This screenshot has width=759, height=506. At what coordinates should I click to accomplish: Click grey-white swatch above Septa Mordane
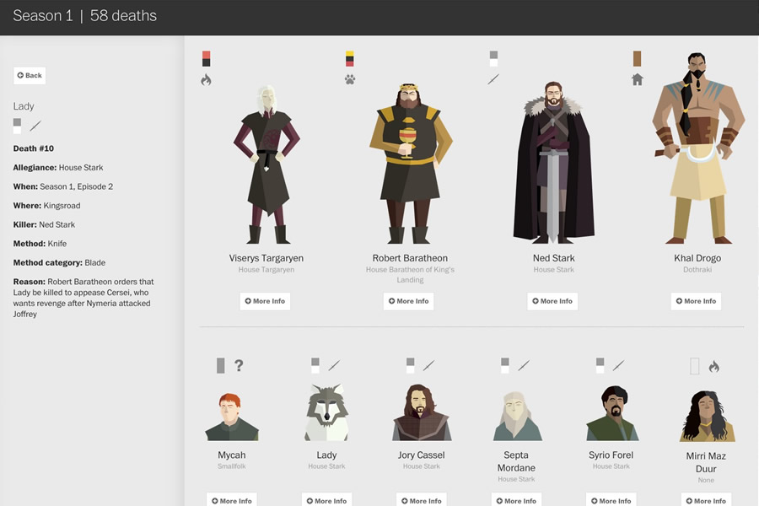pos(505,365)
